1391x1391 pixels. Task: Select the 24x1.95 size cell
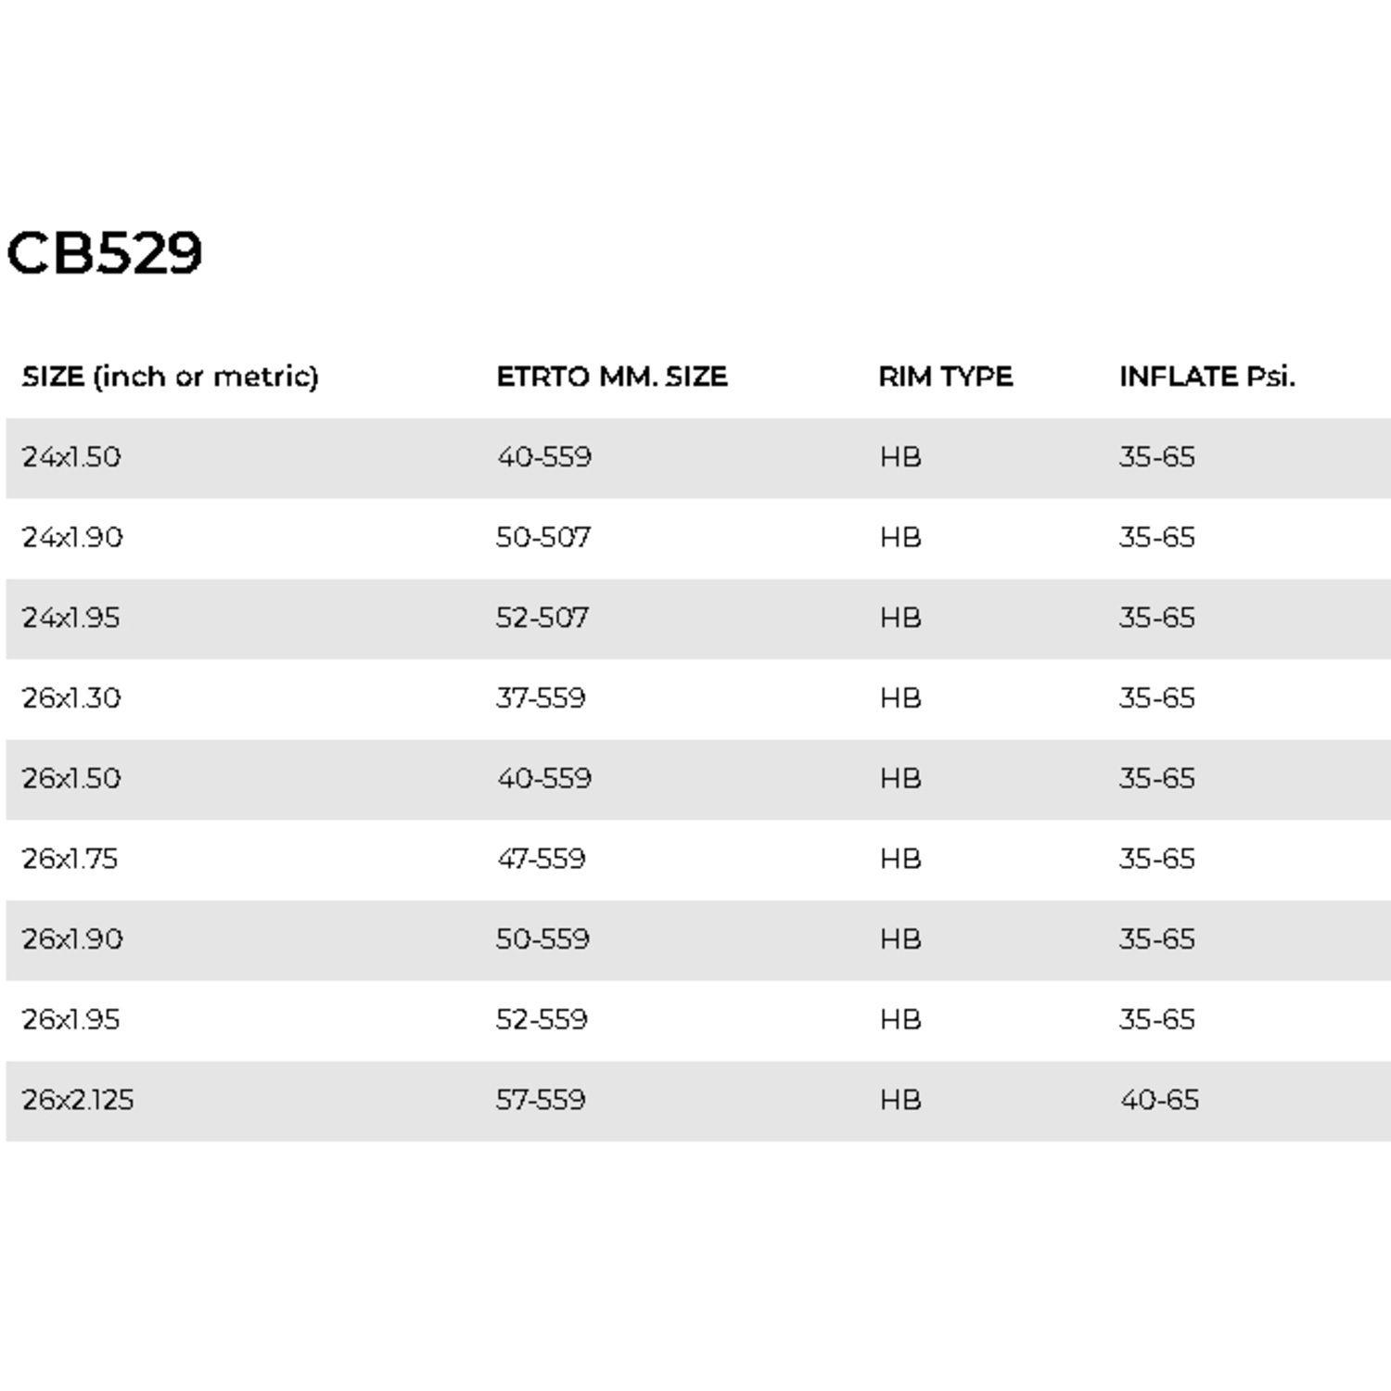tap(71, 618)
